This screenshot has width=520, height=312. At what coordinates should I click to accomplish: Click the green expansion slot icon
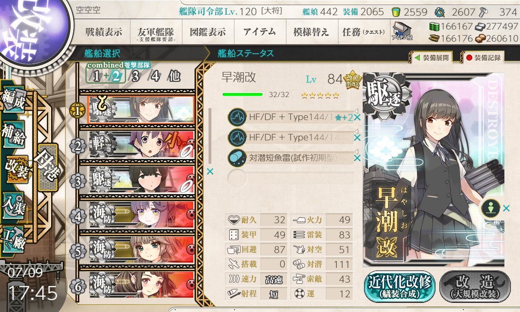coord(491,208)
